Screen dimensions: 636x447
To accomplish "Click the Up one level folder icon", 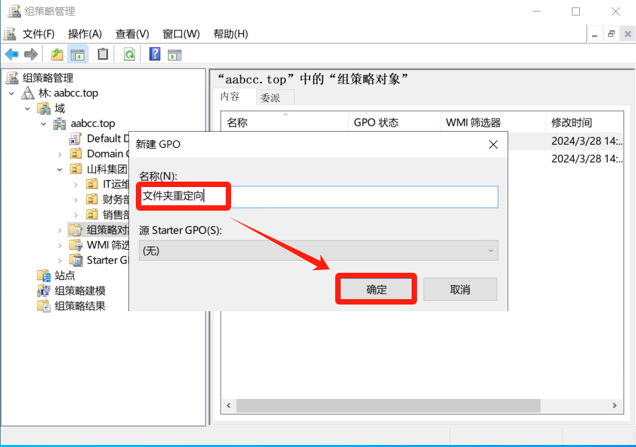I will click(57, 55).
